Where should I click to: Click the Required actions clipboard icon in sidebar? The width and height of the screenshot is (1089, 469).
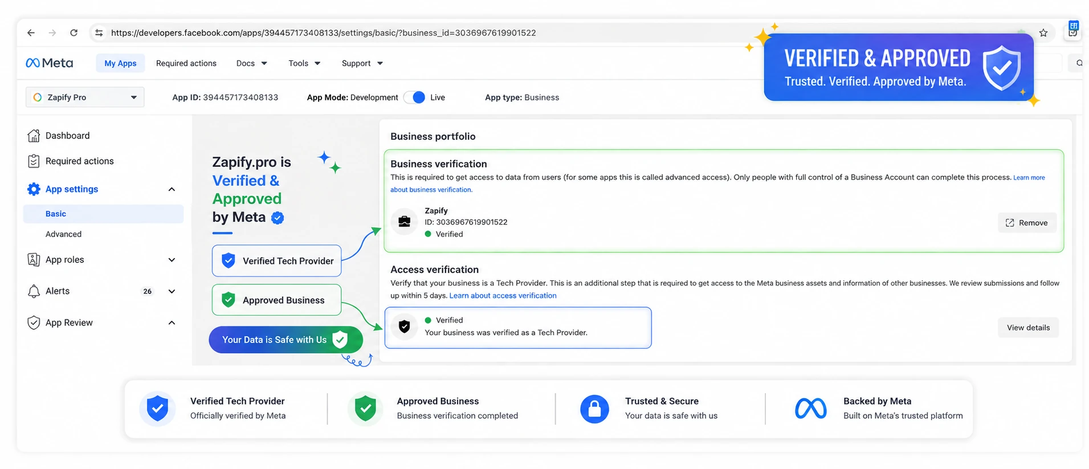(34, 161)
